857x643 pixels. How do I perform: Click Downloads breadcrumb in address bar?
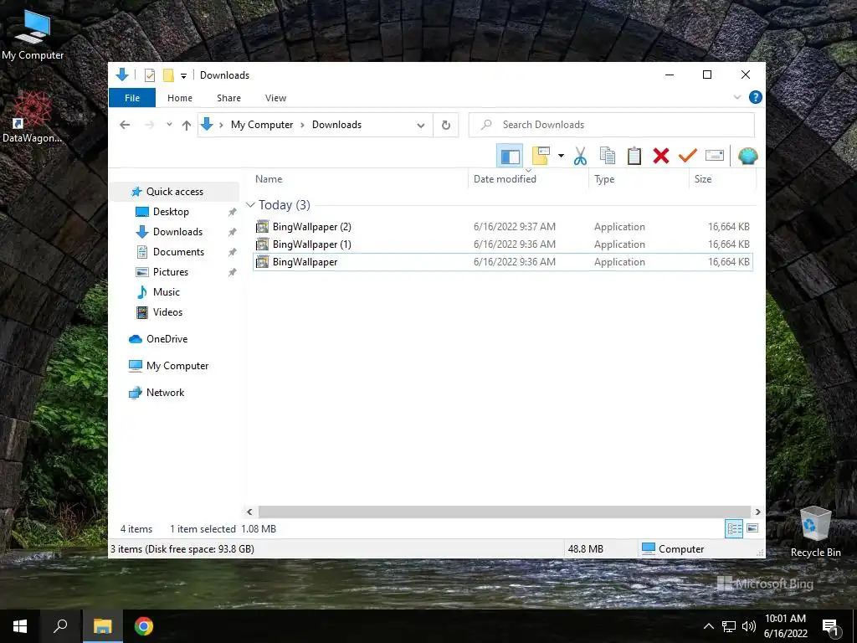coord(336,125)
